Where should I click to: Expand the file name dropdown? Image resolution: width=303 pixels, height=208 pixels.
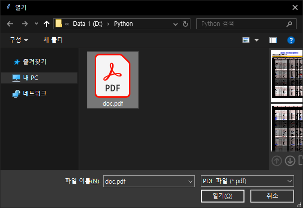(x=190, y=182)
